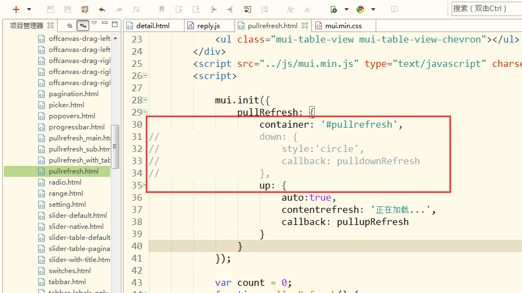The width and height of the screenshot is (522, 293).
Task: Click the Save All icon
Action: [68, 9]
